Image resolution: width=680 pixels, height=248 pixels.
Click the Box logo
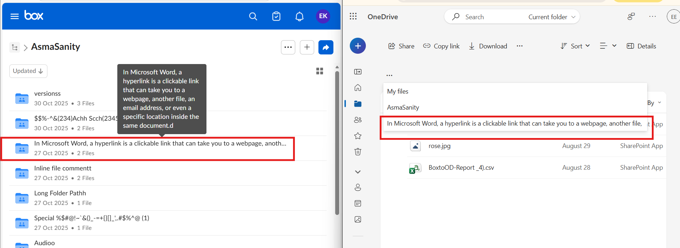(34, 15)
